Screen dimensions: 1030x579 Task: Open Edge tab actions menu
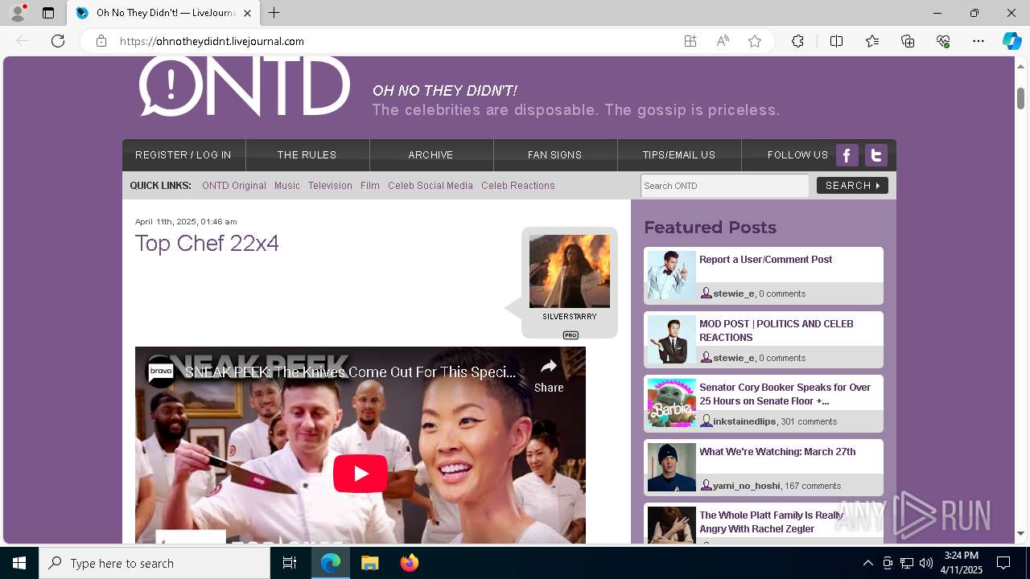[48, 13]
